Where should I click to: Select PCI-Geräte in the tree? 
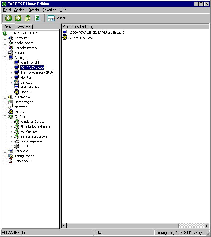pos(29,131)
